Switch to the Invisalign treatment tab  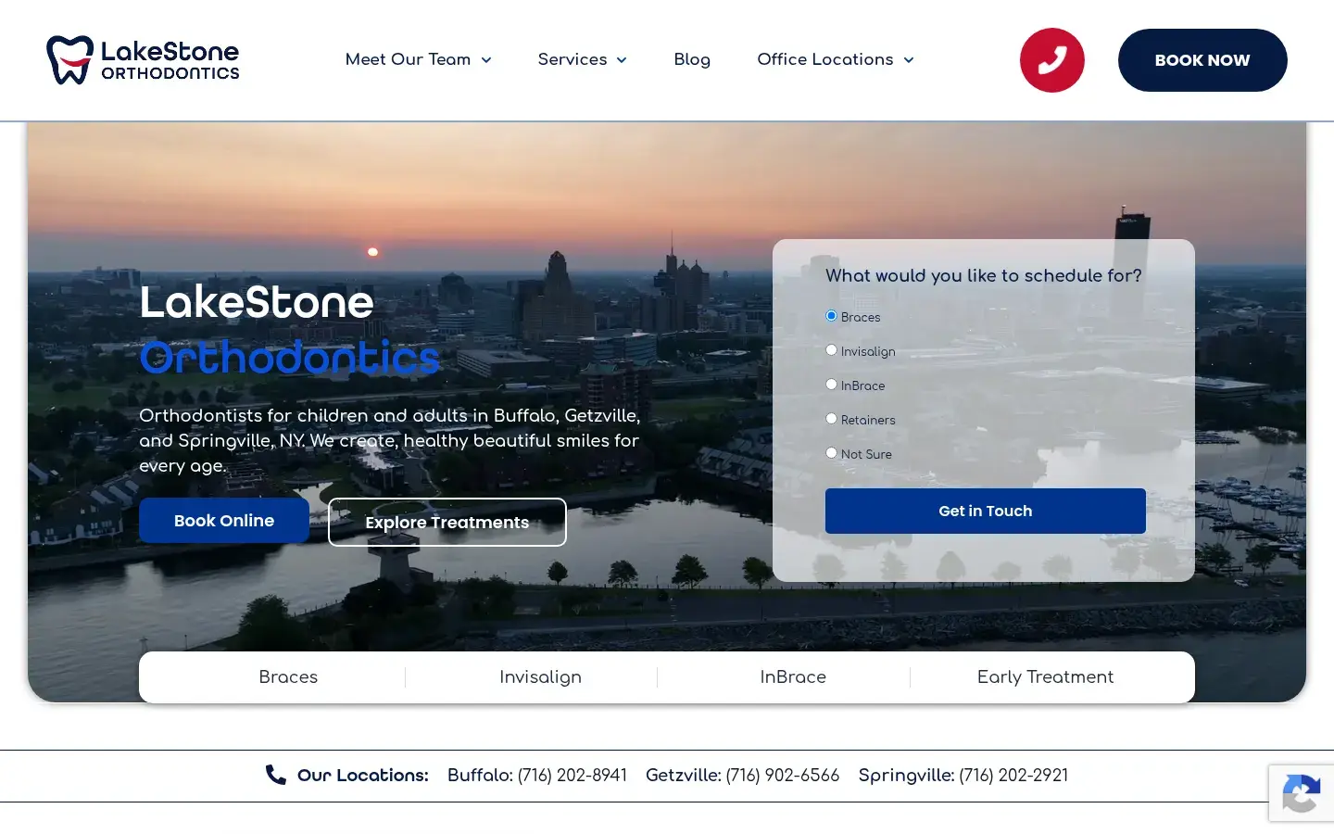(x=540, y=677)
